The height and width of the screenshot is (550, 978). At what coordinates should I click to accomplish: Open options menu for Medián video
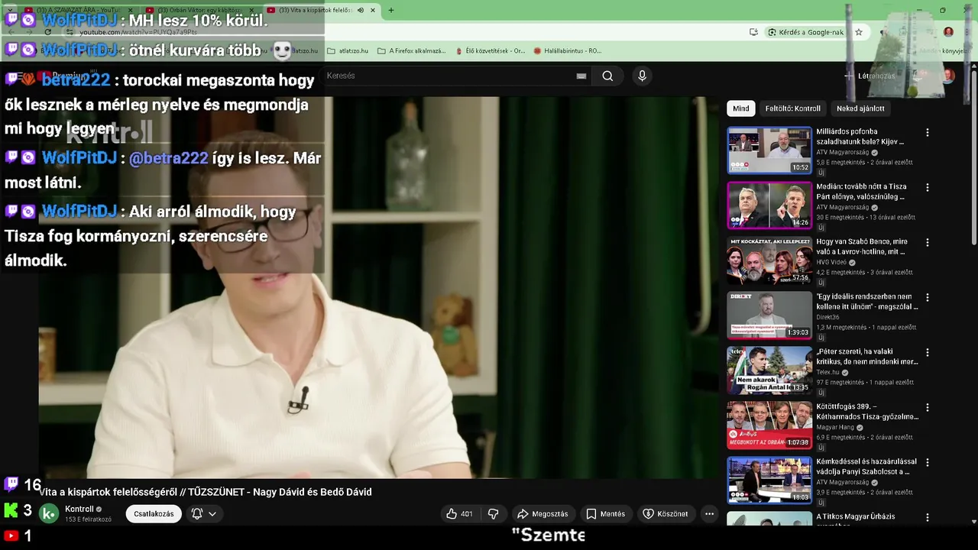928,187
